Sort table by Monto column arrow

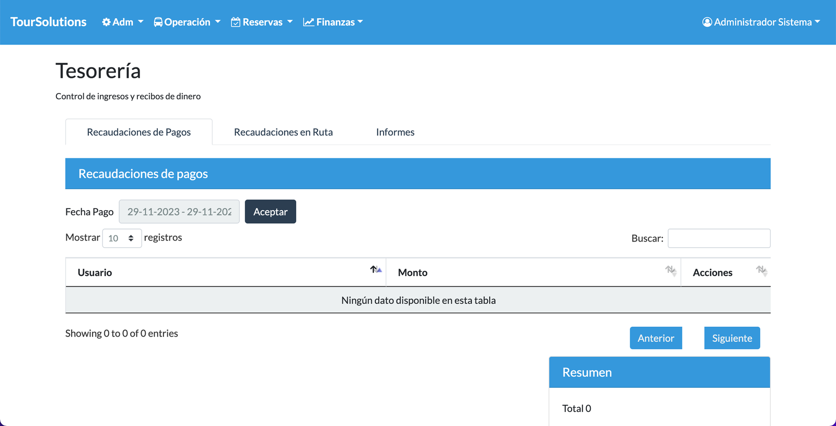[x=670, y=270]
